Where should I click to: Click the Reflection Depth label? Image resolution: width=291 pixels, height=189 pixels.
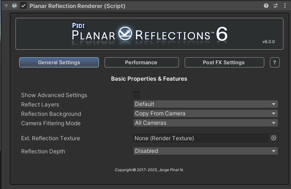[43, 151]
